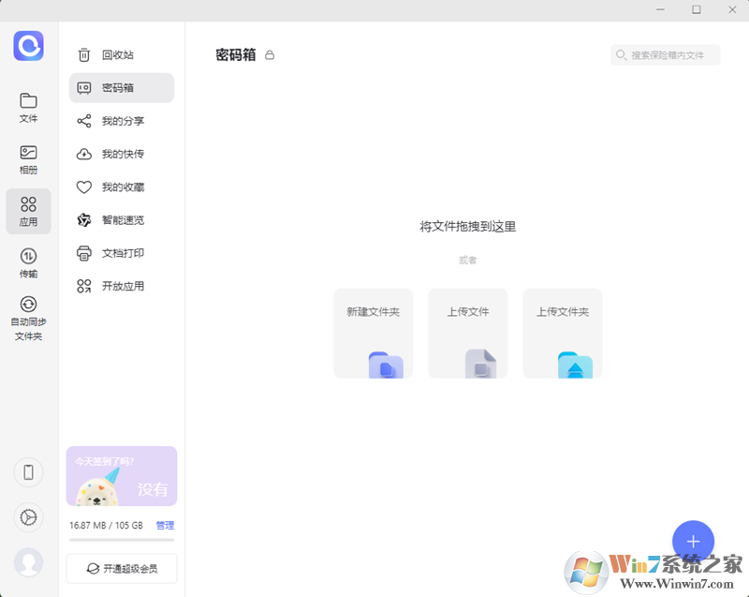Click the storage usage progress bar

click(x=122, y=540)
